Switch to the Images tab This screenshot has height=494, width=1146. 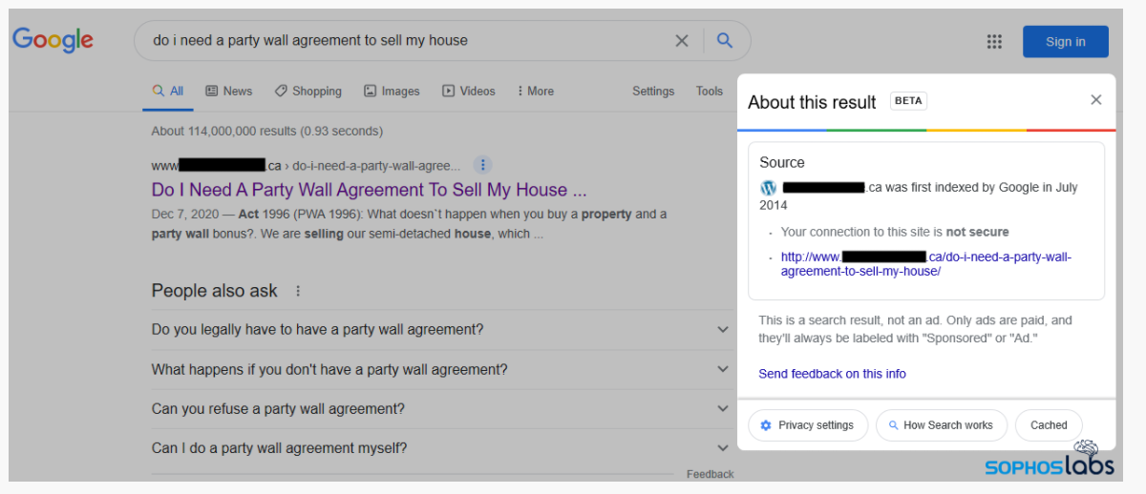(392, 91)
